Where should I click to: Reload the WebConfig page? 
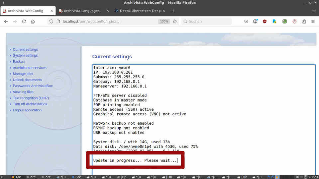[24, 21]
